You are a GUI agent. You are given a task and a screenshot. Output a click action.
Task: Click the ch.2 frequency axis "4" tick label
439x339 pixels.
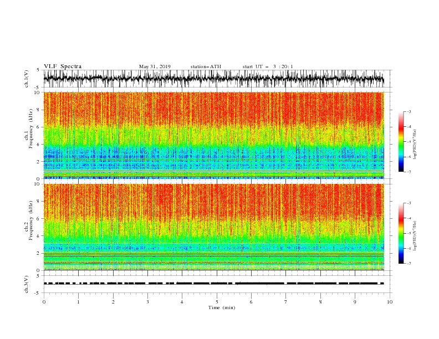click(38, 236)
